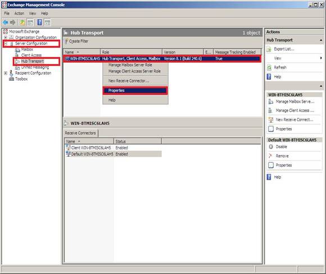Click Remove in Actions pane
This screenshot has width=326, height=274.
coord(282,156)
